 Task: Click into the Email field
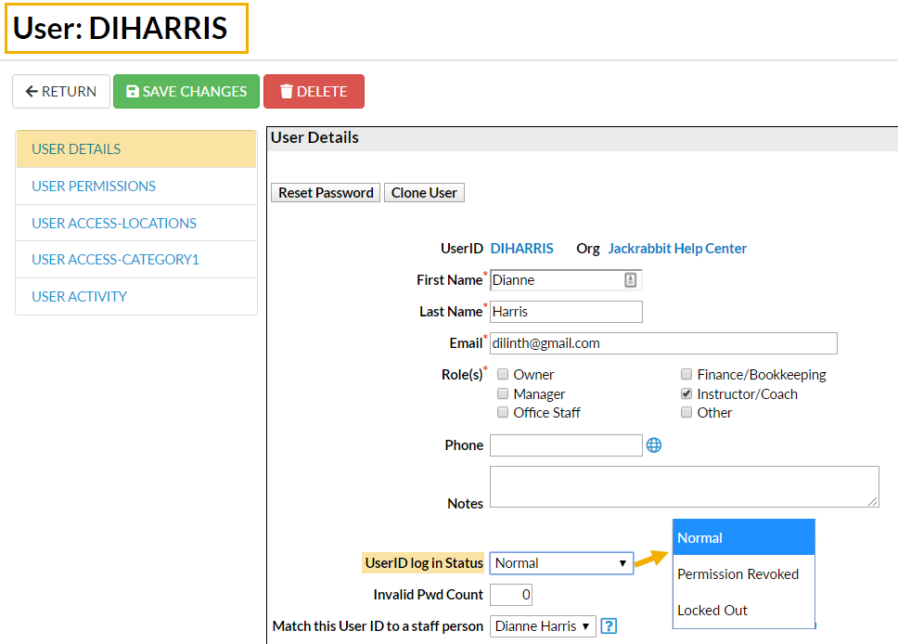tap(663, 343)
